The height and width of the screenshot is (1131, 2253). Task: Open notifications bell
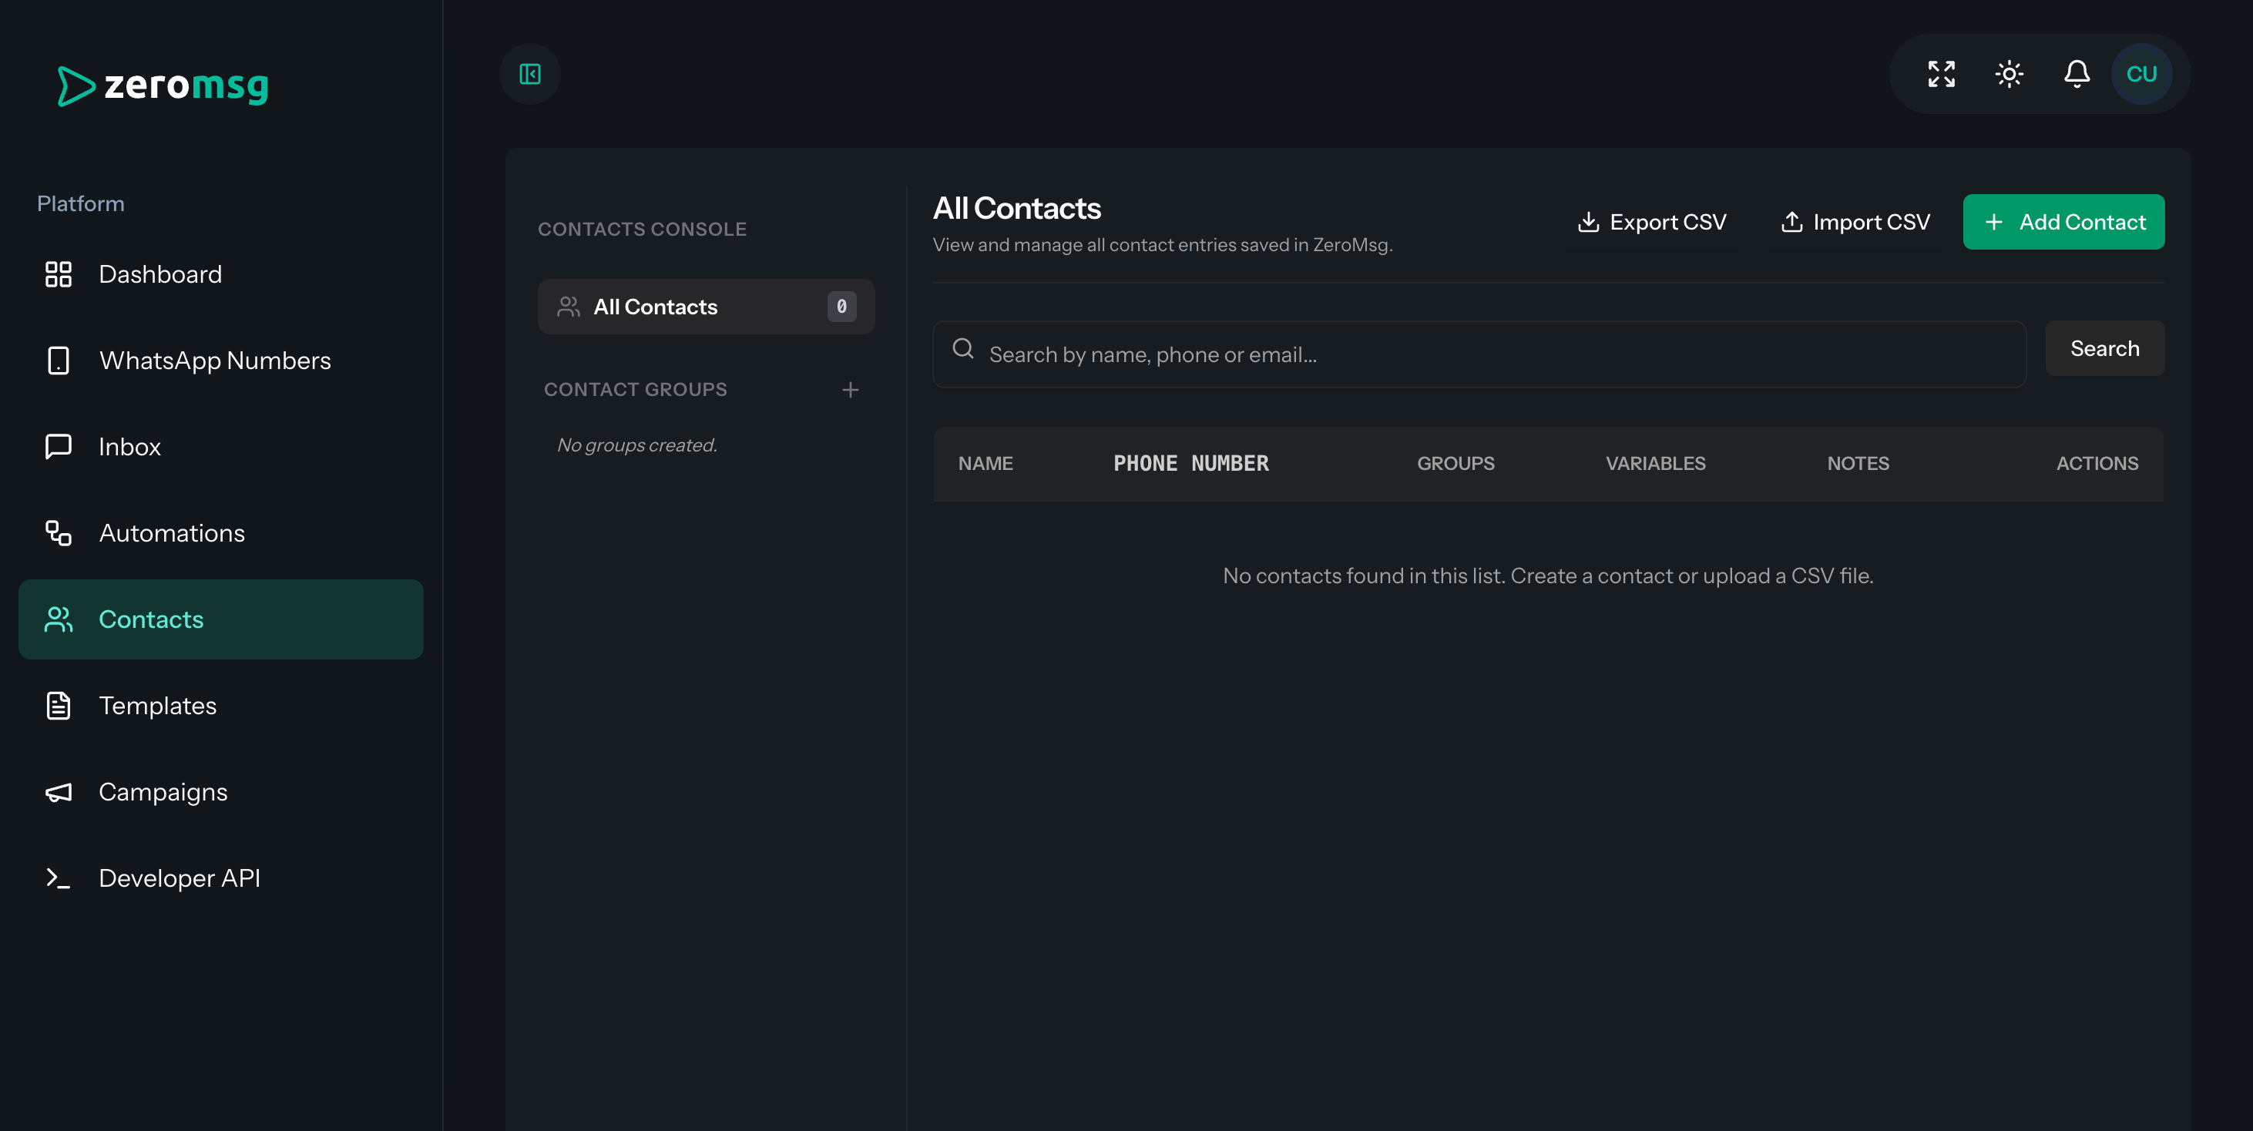[x=2077, y=75]
